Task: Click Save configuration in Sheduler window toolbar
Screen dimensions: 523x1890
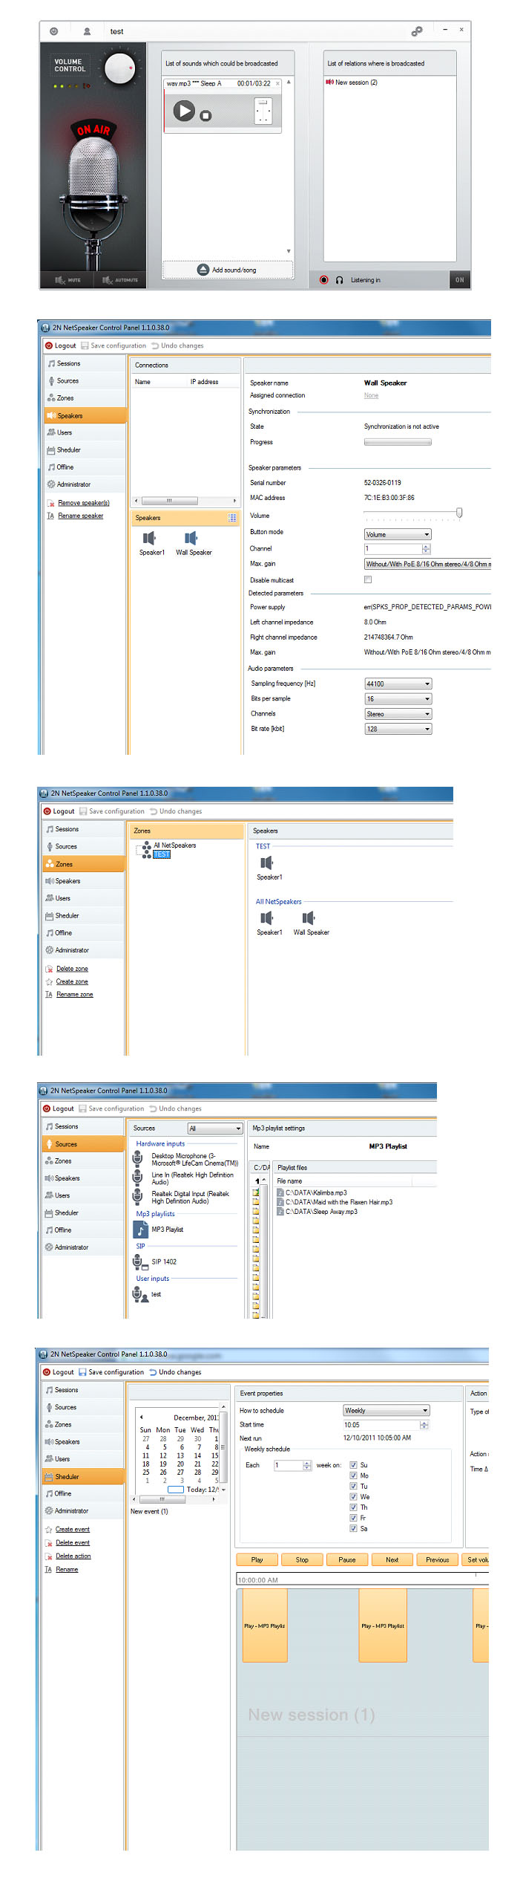Action: pyautogui.click(x=111, y=1372)
